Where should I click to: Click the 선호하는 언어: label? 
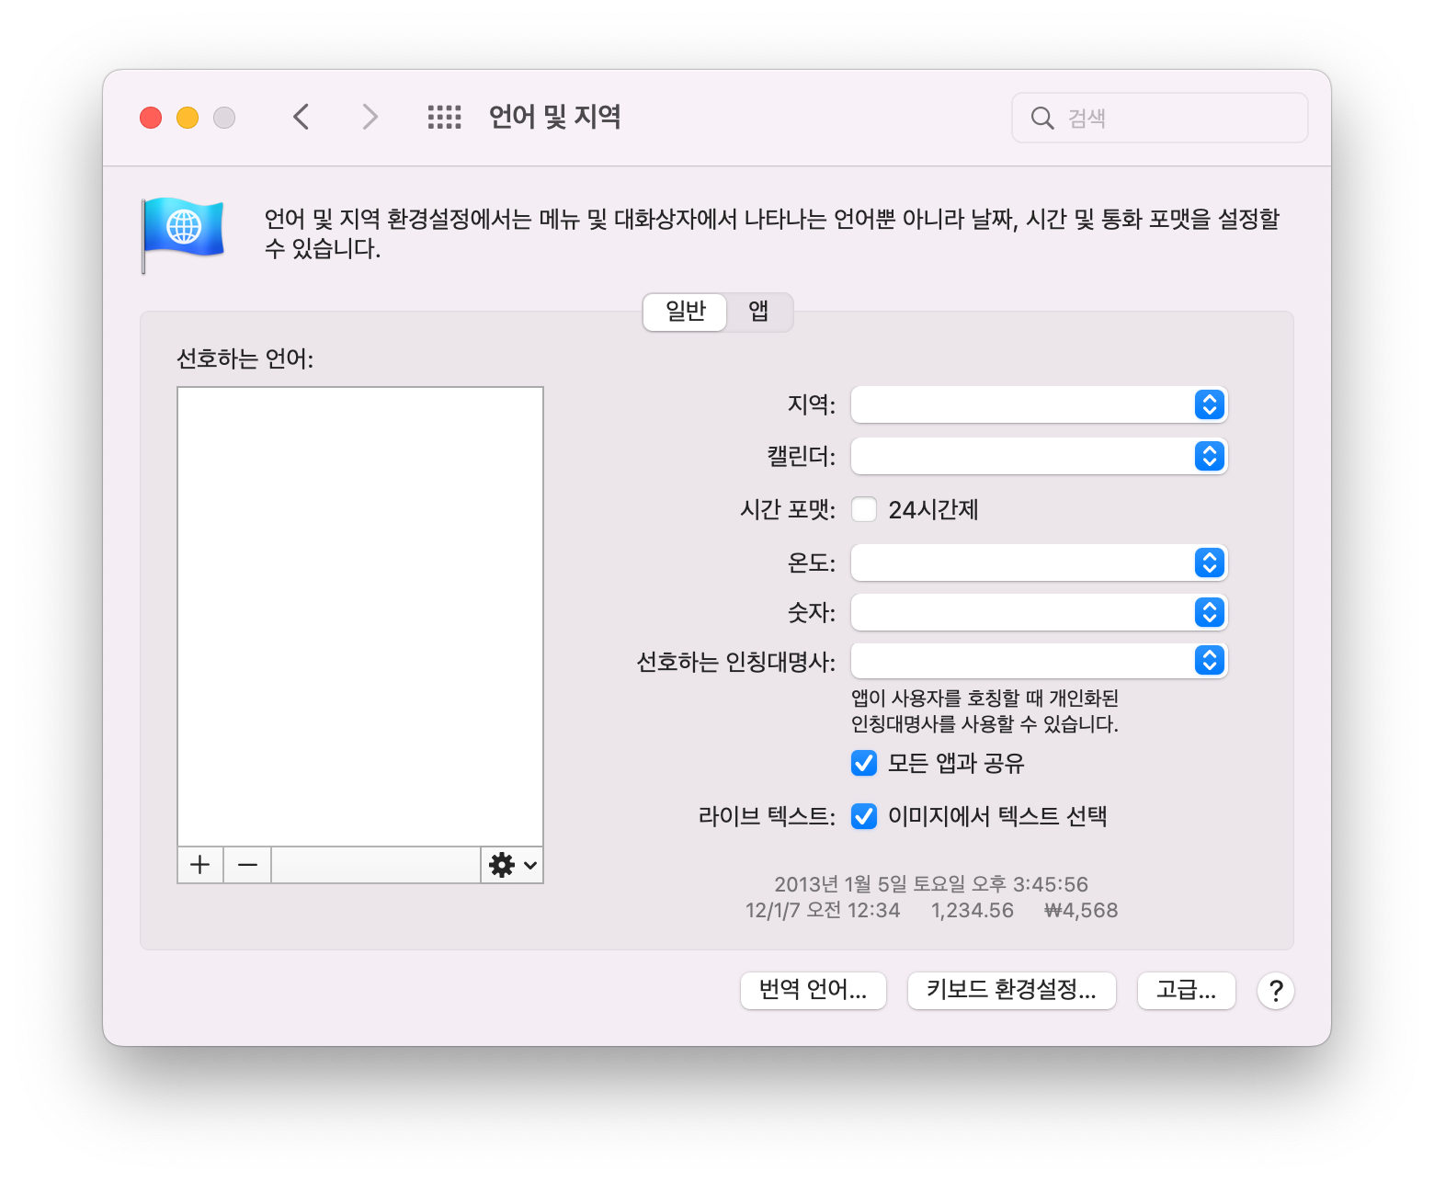245,358
